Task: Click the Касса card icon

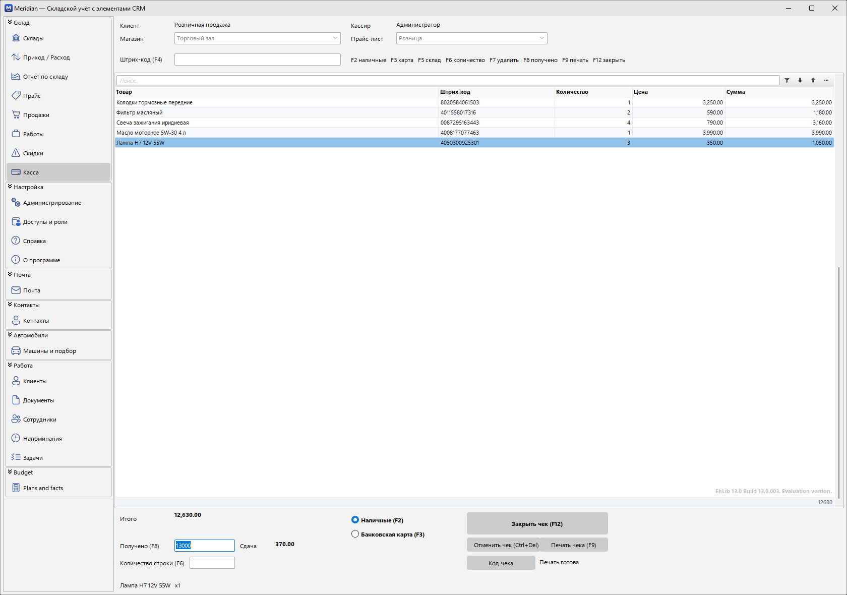Action: coord(16,172)
